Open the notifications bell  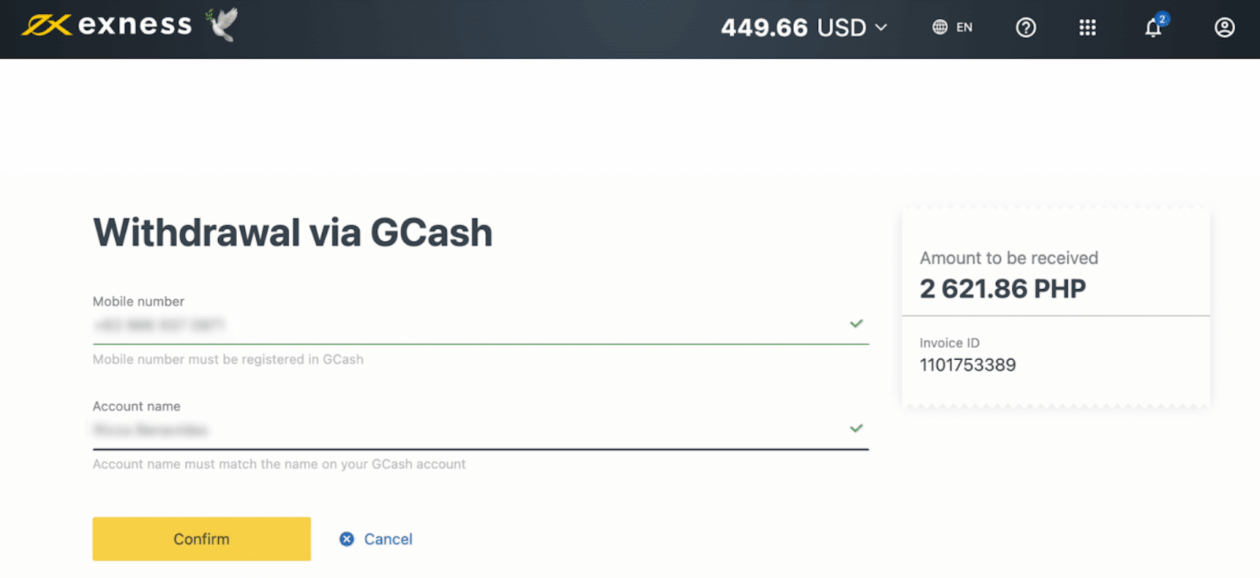tap(1153, 28)
